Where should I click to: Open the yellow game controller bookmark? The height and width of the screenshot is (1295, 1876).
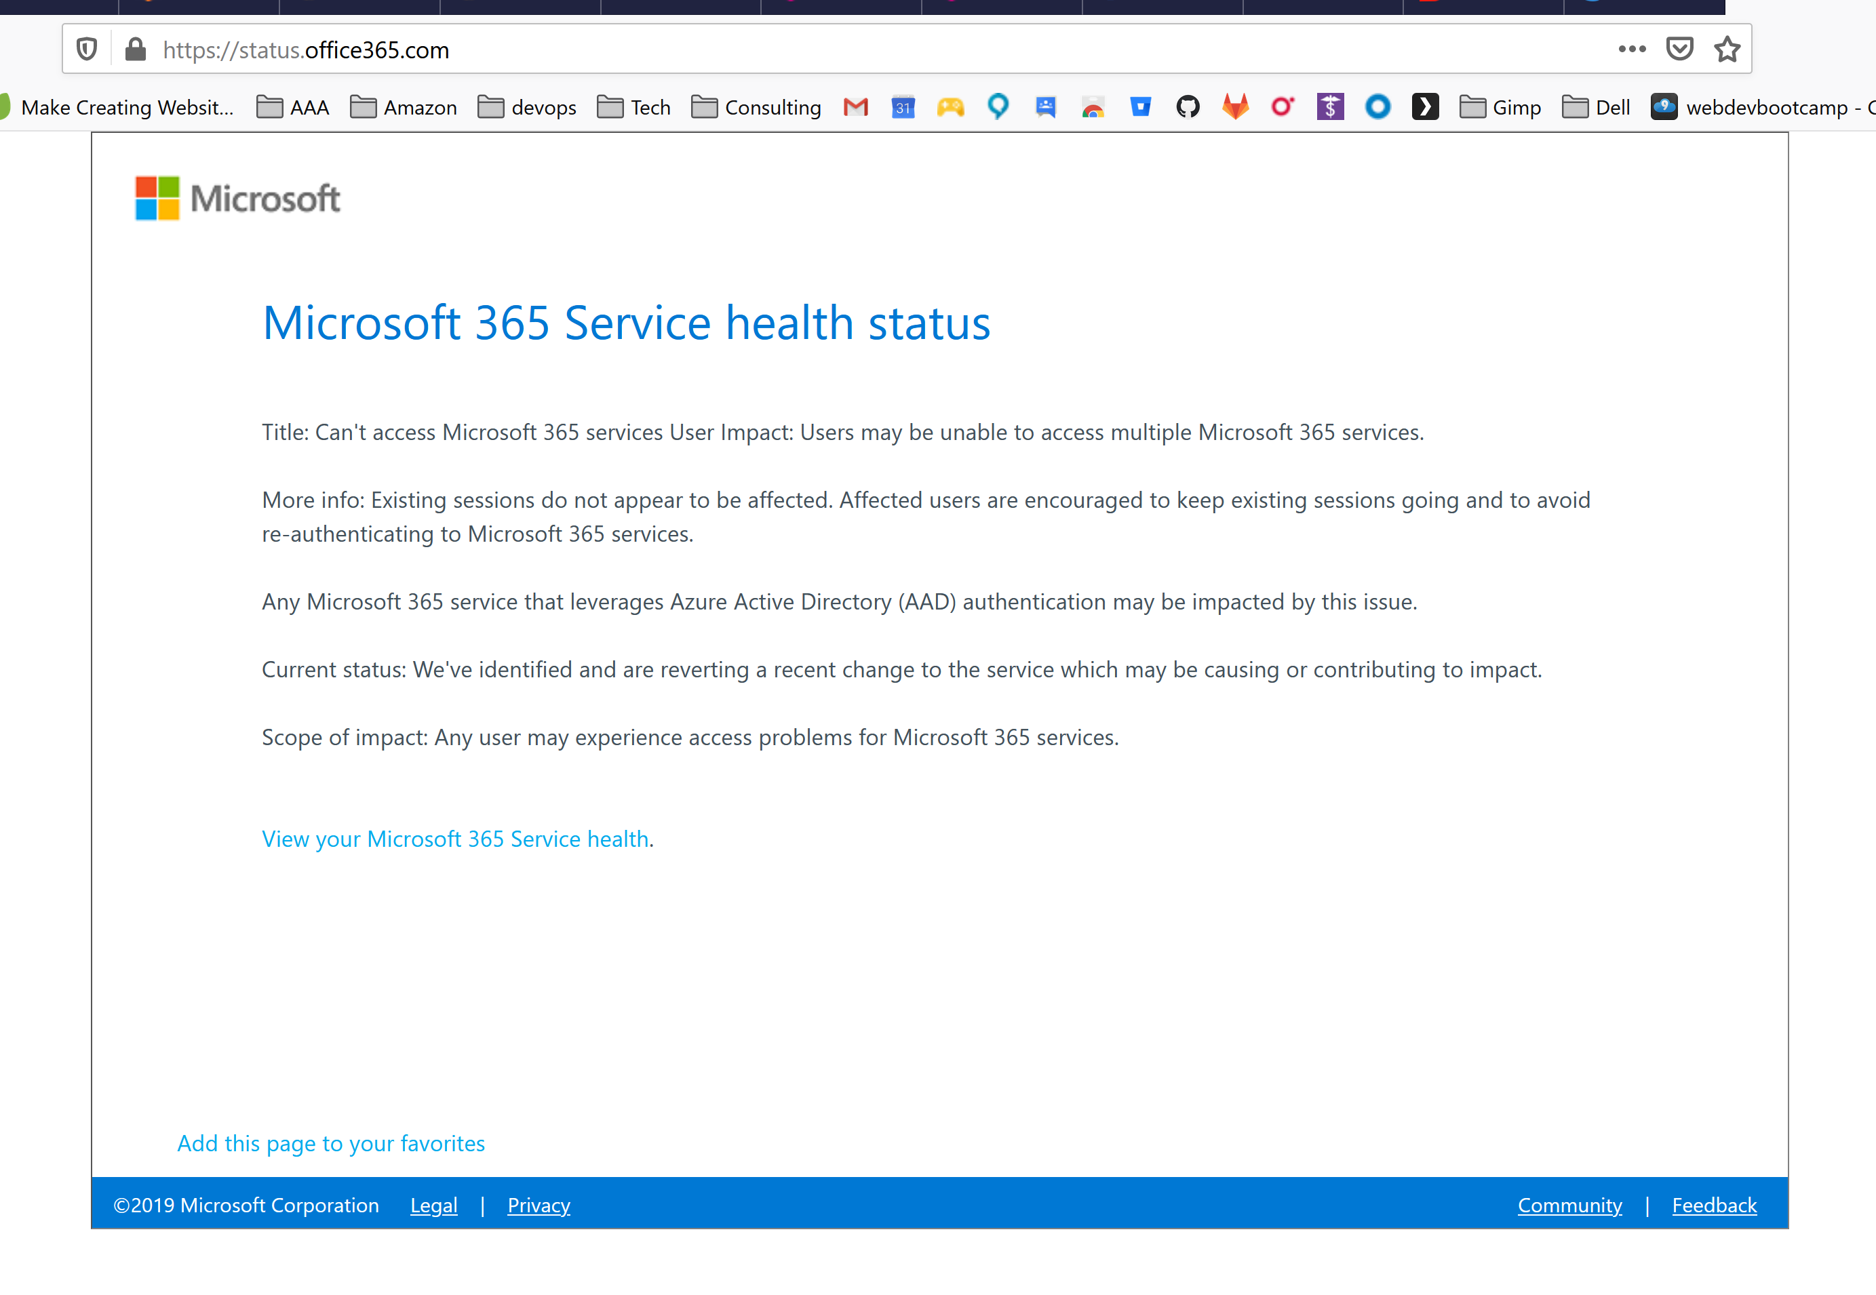pos(951,107)
